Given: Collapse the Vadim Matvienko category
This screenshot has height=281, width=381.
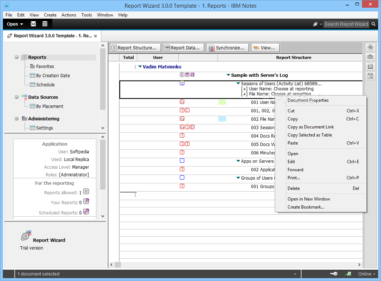Looking at the screenshot, I should click(x=140, y=67).
